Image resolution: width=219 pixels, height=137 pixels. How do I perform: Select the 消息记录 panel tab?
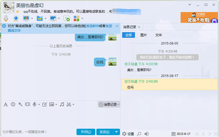click(x=129, y=27)
